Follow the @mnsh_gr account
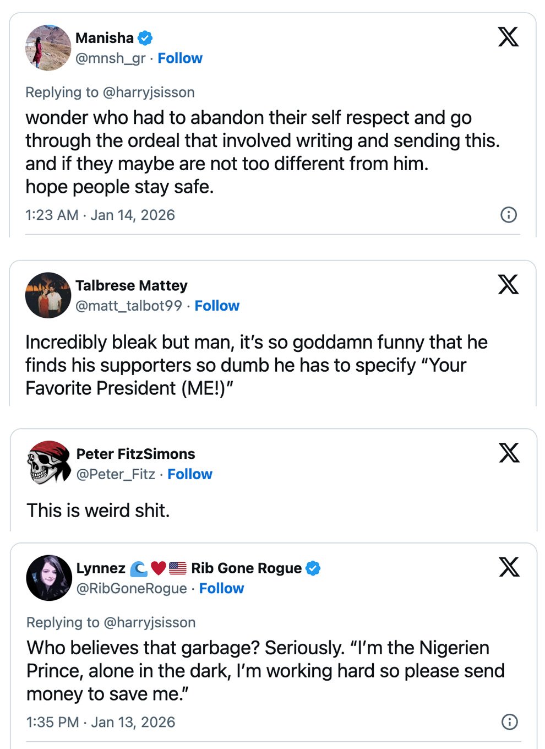Screen dimensions: 545x749 point(180,58)
